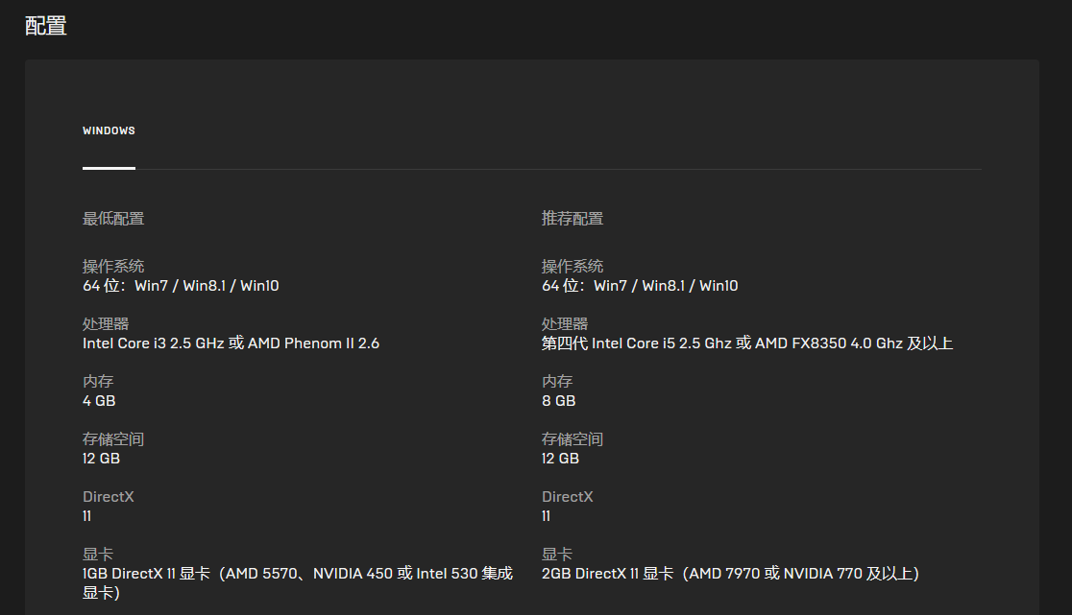
Task: Click 存储空间 label under 最低配置
Action: click(113, 438)
